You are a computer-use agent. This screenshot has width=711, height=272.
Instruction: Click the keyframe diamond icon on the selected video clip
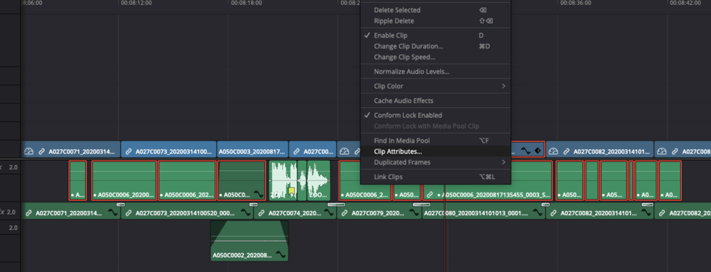pyautogui.click(x=538, y=151)
